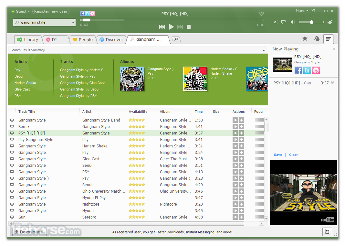This screenshot has height=246, width=345.
Task: Open the friends panel icon
Action: tap(317, 39)
